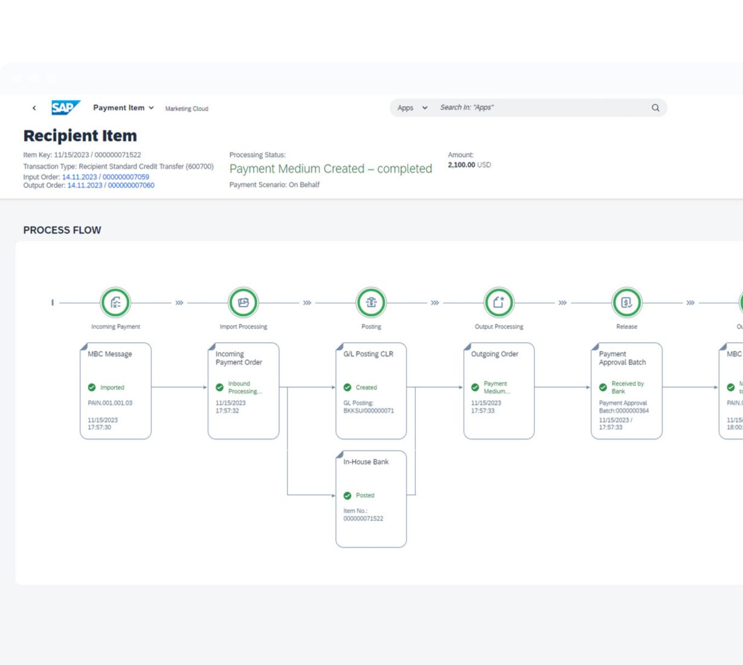Select the Incoming Payment step icon
Image resolution: width=743 pixels, height=665 pixels.
point(115,302)
